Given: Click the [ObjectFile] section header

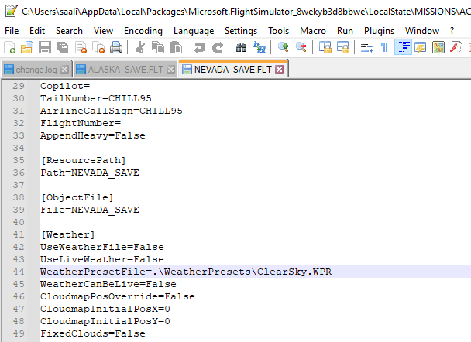Looking at the screenshot, I should pyautogui.click(x=77, y=197).
